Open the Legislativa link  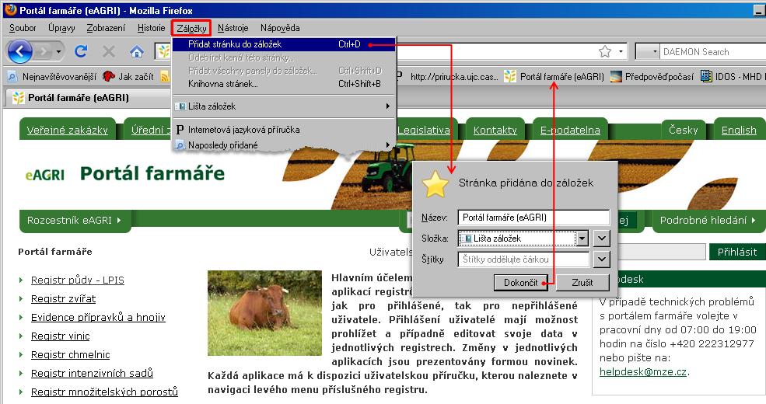click(424, 130)
